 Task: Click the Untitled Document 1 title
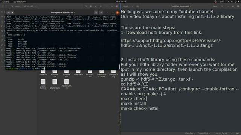point(181,6)
